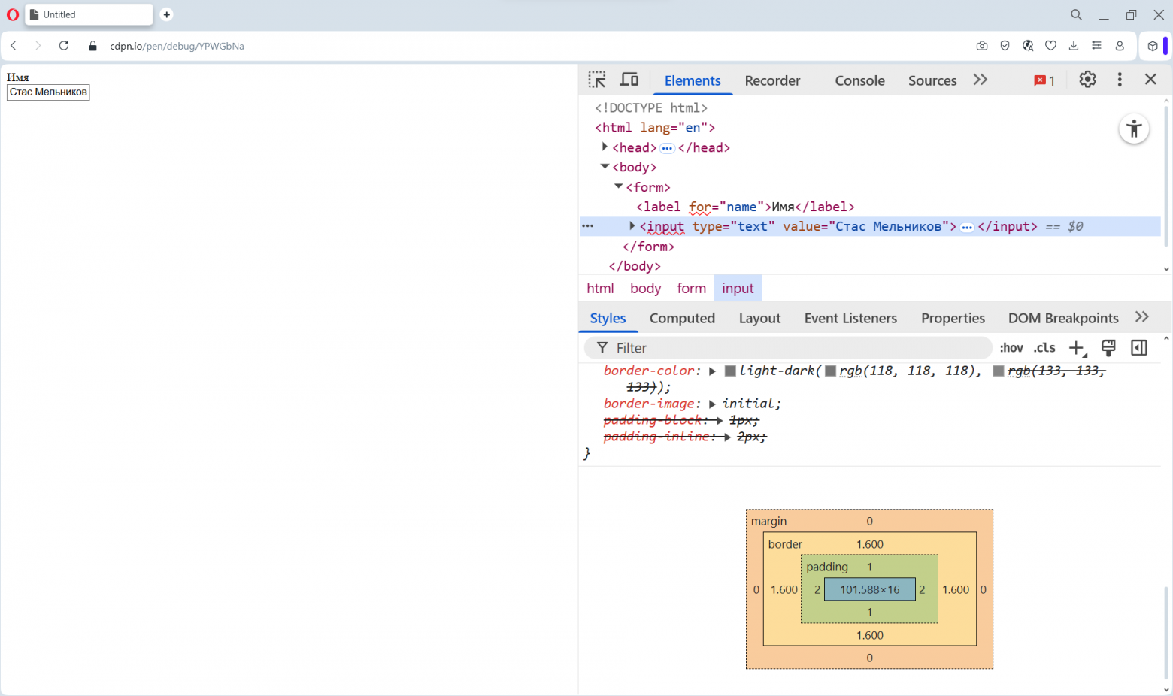Close the DevTools panel
Screen dimensions: 1173x696
1150,79
